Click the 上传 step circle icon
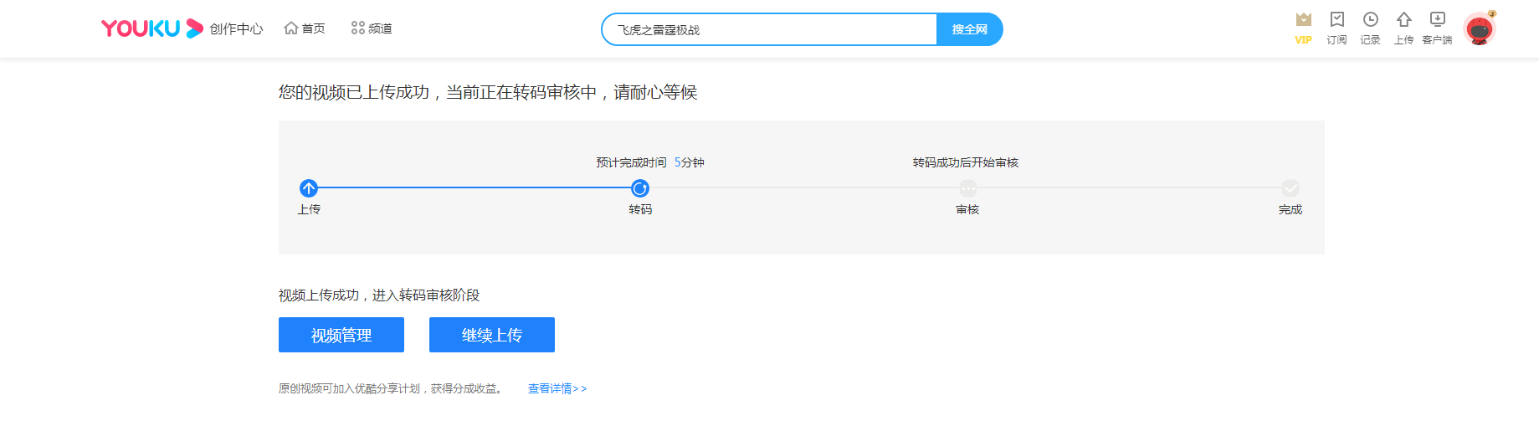 click(309, 188)
